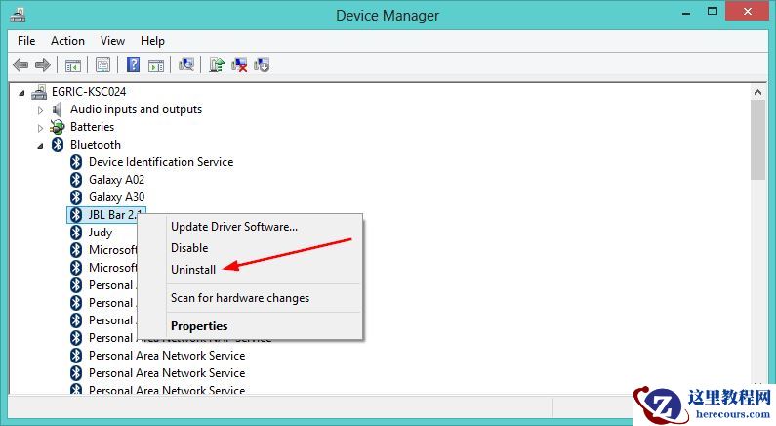The height and width of the screenshot is (426, 776).
Task: Click Disable in the context menu
Action: [x=189, y=248]
